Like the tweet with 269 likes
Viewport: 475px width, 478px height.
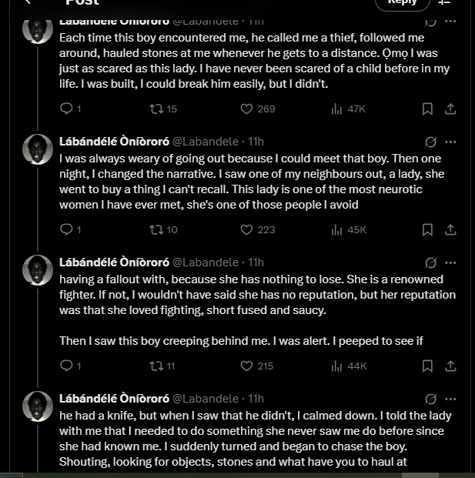247,109
